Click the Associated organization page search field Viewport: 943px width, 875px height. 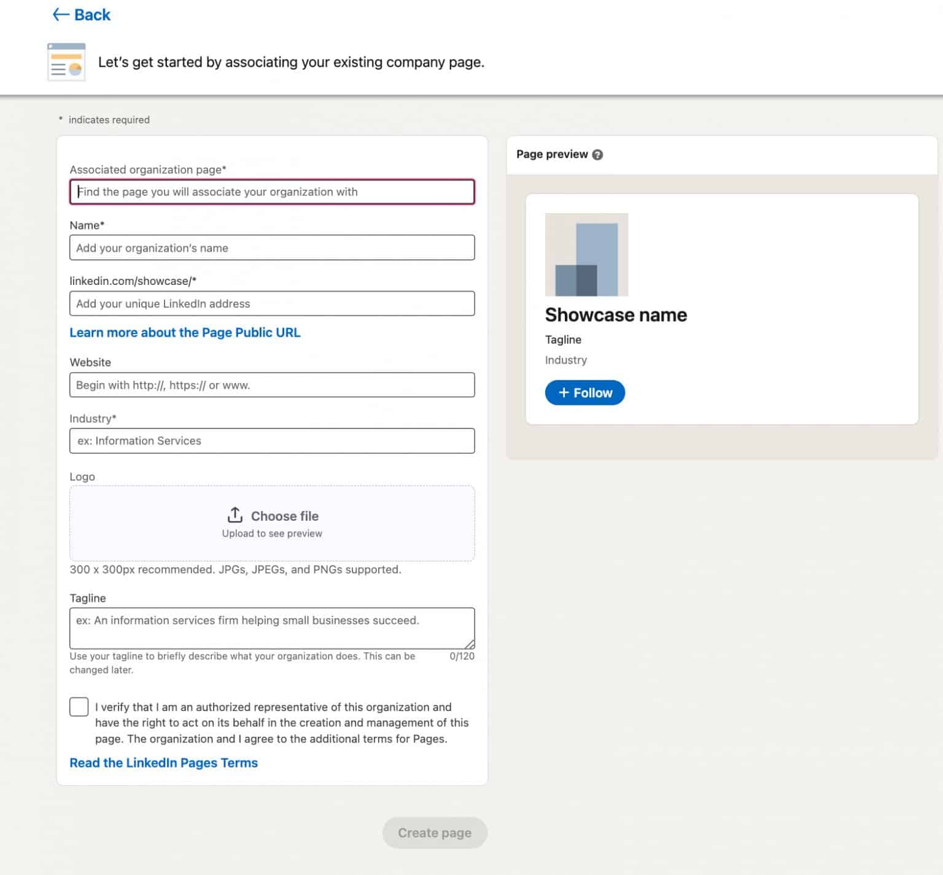coord(272,192)
